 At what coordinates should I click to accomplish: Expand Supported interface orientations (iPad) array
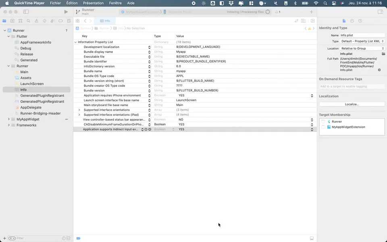[x=79, y=115]
